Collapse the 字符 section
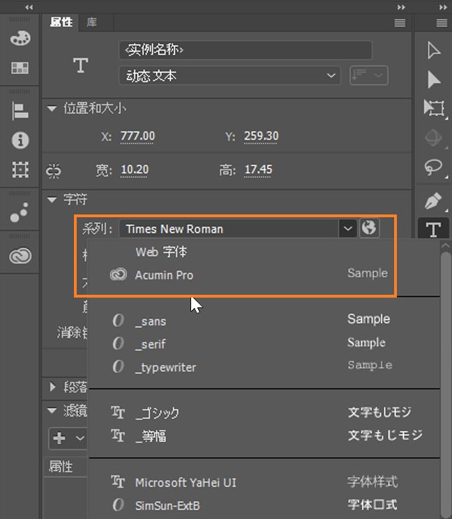452x519 pixels. [52, 200]
